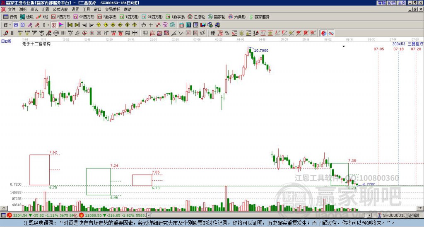Image resolution: width=424 pixels, height=227 pixels.
Task: Launch the 赢家轮 wheel tool
Action: coord(217,17)
